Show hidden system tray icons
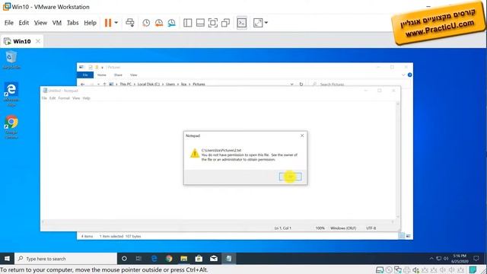 (431, 259)
